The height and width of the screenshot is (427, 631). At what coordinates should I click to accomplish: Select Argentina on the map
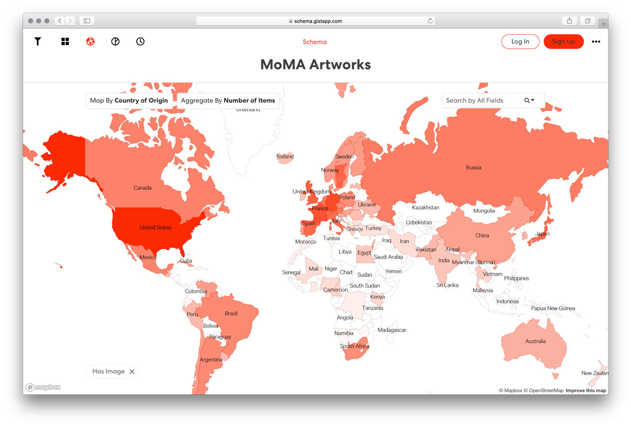[x=211, y=360]
